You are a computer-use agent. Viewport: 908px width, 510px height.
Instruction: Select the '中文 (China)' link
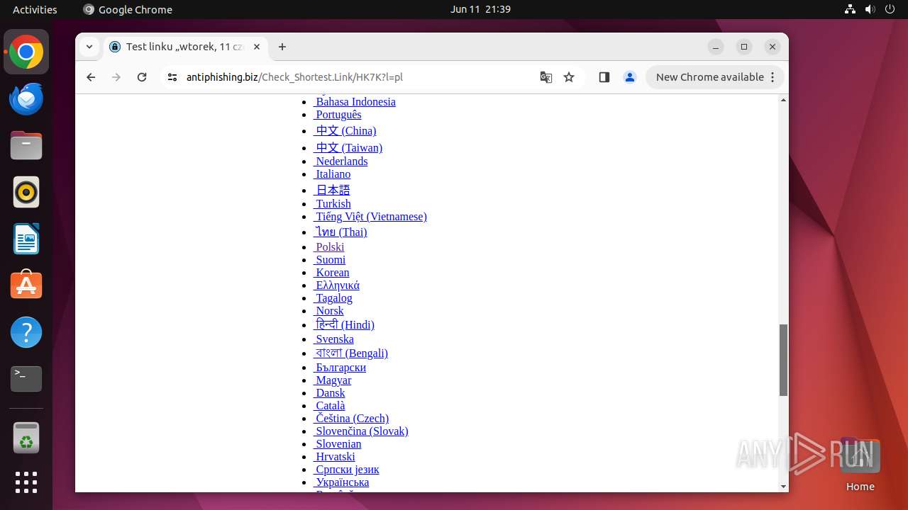(x=345, y=131)
